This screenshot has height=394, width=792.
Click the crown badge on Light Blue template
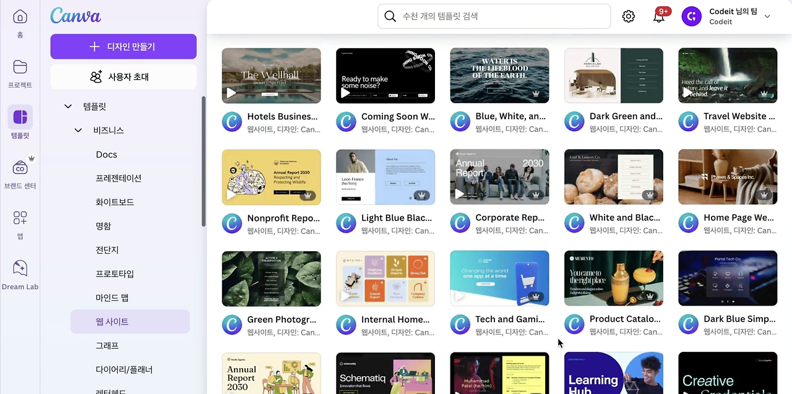(422, 195)
